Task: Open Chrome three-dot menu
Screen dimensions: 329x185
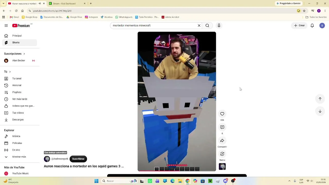Action: [325, 11]
